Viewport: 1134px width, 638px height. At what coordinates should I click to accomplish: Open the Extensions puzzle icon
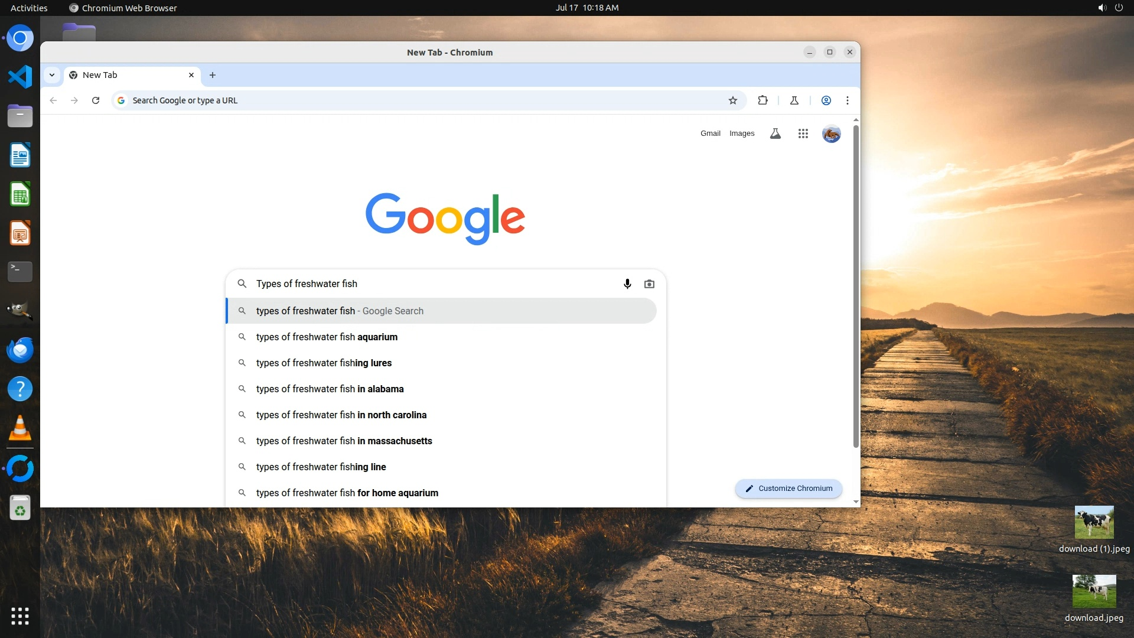[x=762, y=100]
